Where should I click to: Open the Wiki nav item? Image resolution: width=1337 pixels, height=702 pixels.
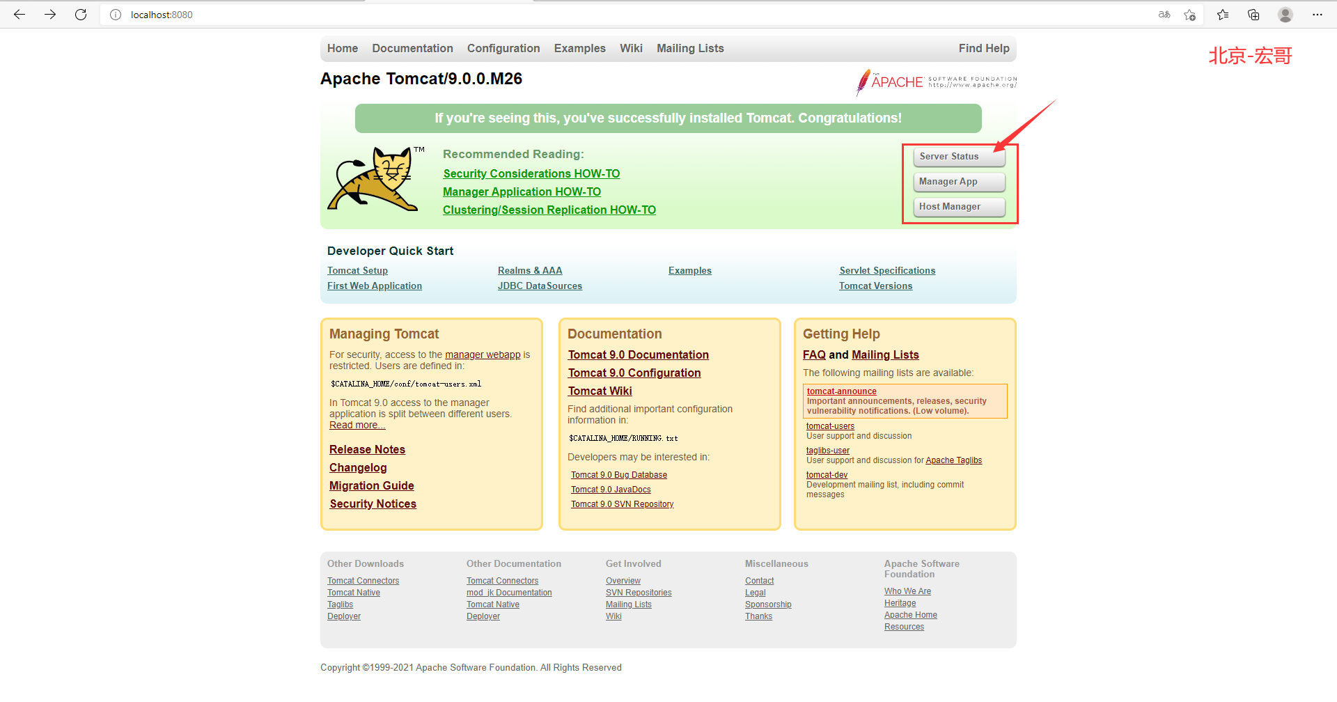tap(631, 49)
